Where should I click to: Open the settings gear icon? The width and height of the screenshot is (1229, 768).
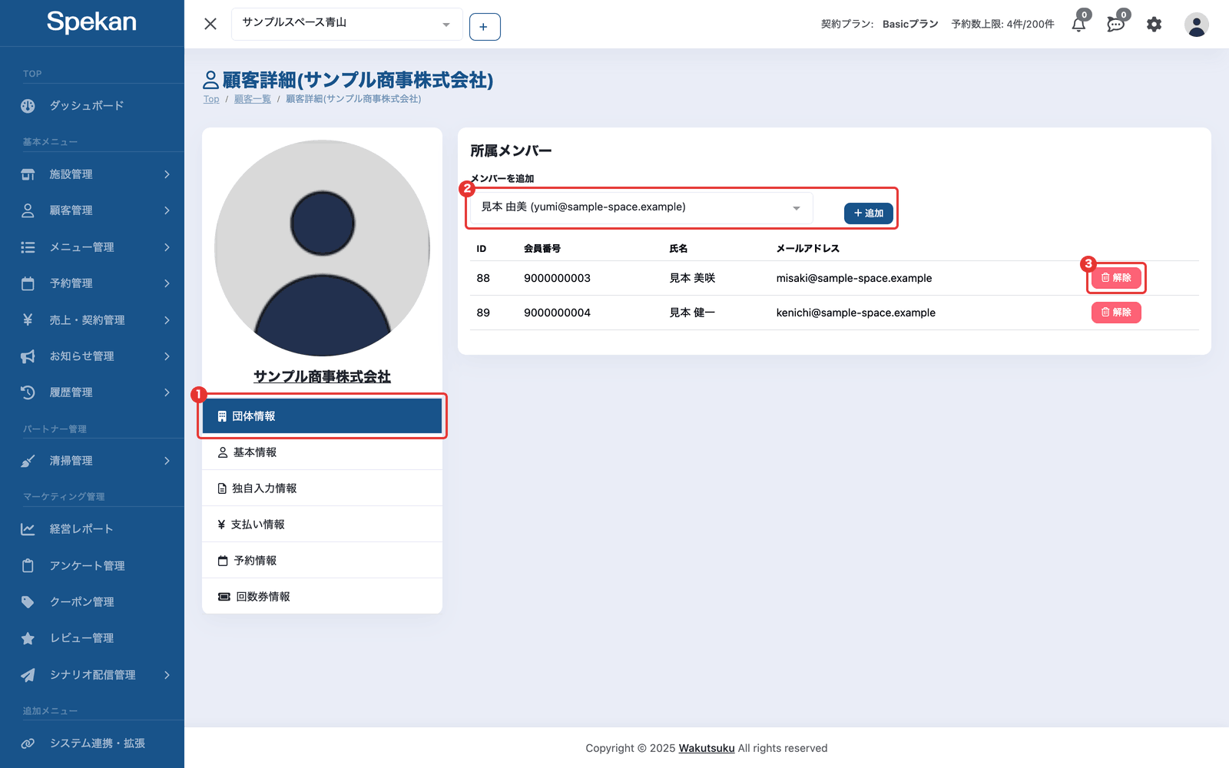click(1154, 25)
